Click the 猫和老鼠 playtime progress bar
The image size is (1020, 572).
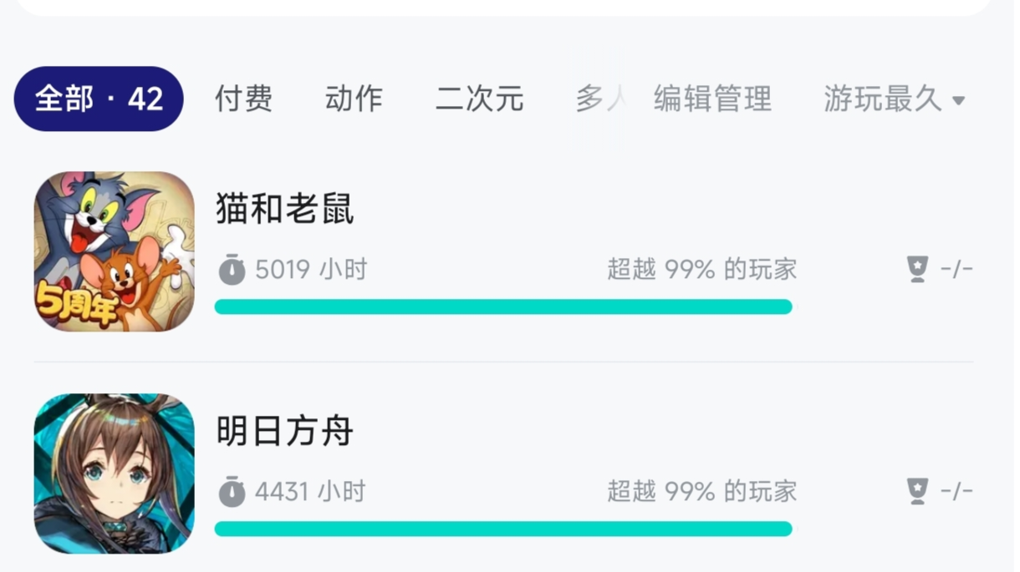pos(503,306)
